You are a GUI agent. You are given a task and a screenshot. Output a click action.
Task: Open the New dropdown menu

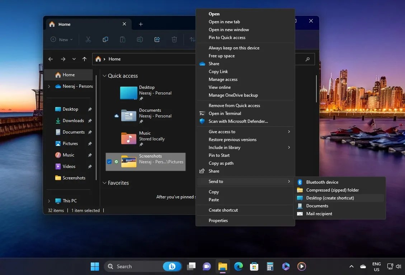tap(61, 39)
